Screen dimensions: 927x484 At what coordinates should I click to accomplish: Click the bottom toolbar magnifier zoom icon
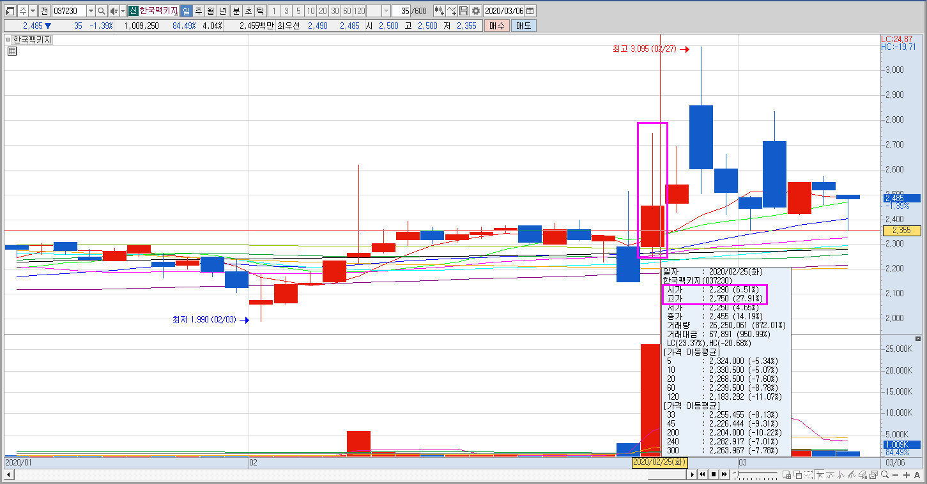click(x=885, y=474)
